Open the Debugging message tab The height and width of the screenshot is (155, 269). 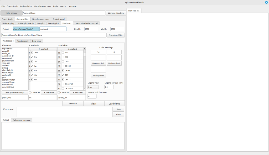coord(22,120)
